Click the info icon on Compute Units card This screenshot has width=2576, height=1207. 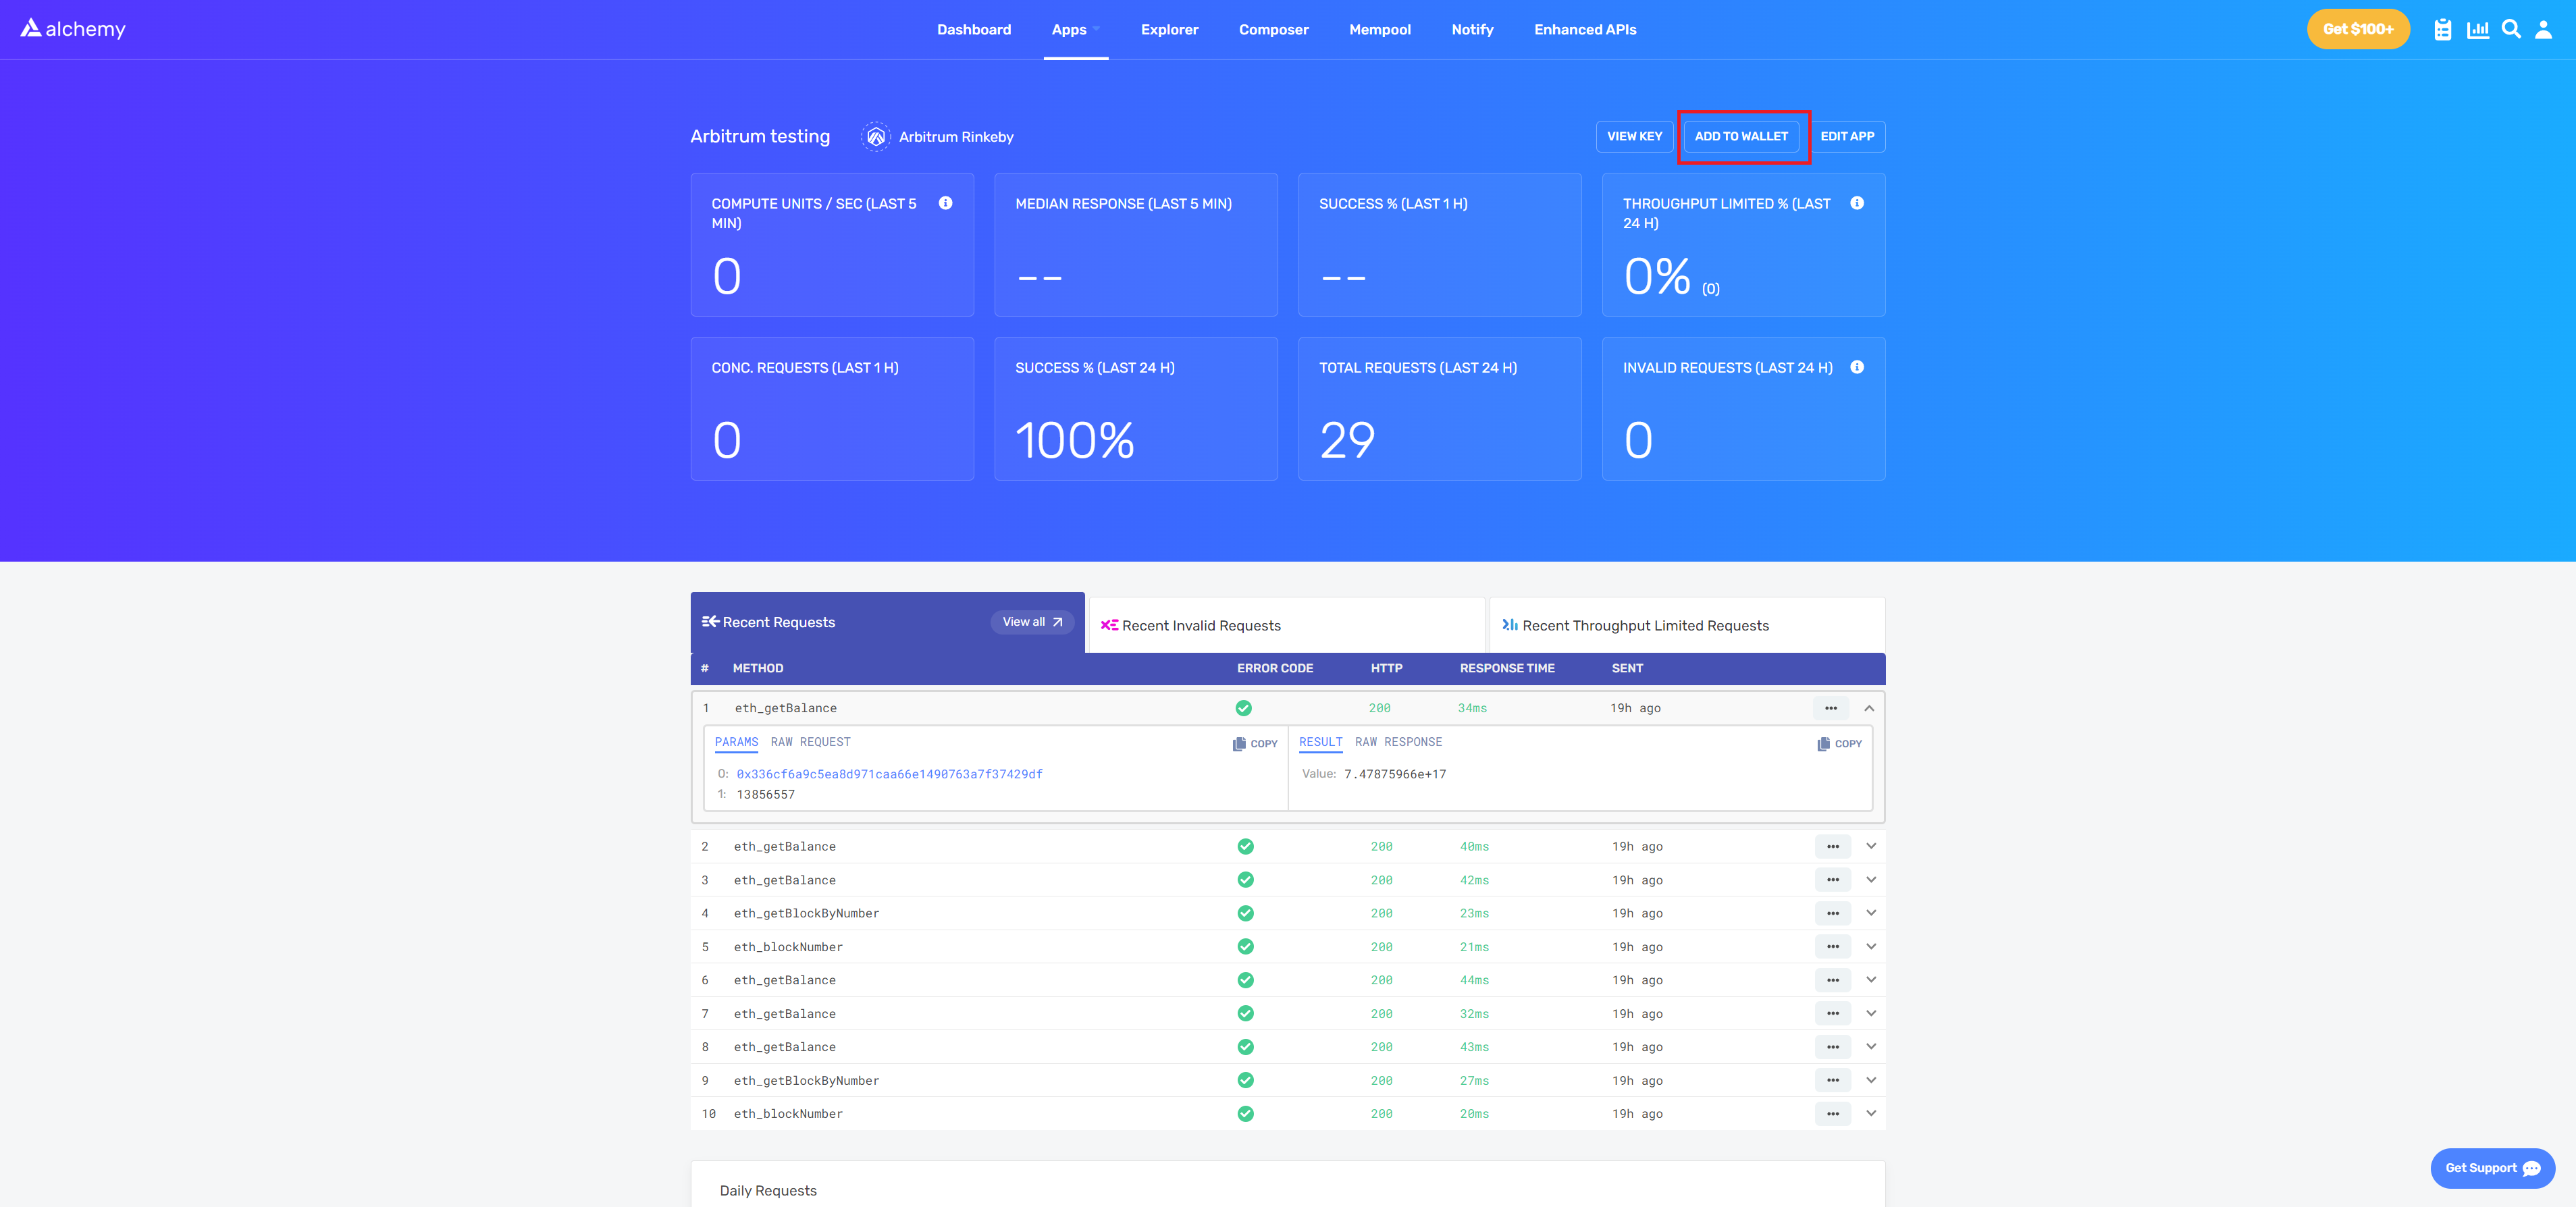(946, 202)
